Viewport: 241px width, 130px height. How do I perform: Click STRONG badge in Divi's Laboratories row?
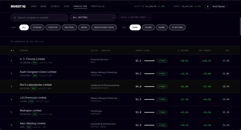(162, 86)
